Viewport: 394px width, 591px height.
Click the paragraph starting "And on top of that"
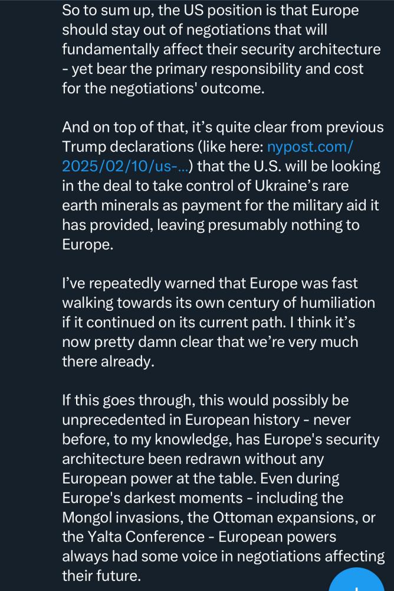pyautogui.click(x=221, y=186)
